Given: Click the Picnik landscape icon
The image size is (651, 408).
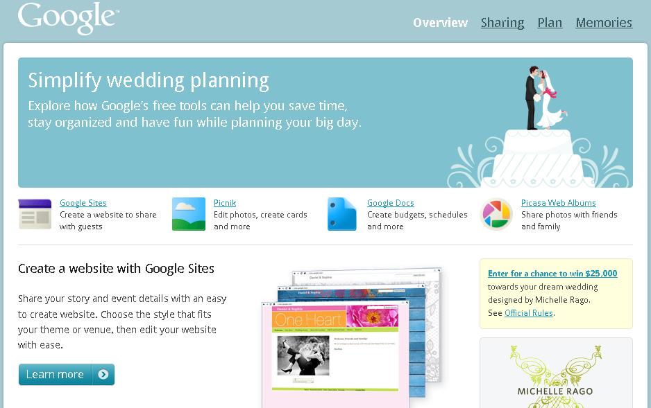Looking at the screenshot, I should 189,214.
